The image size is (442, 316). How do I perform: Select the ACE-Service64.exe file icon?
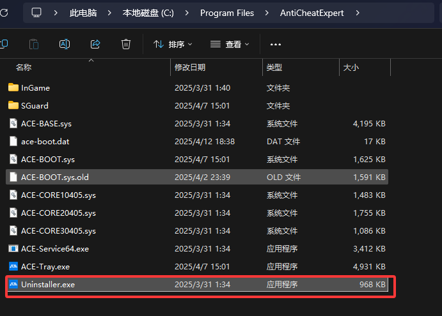(x=13, y=248)
